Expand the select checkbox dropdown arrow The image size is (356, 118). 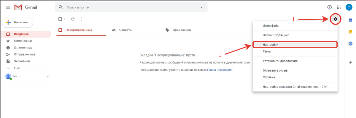tap(64, 19)
